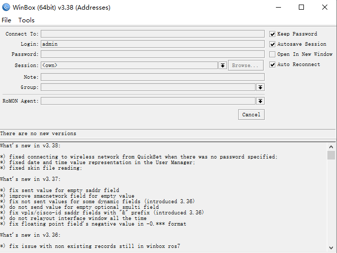Enable Open In New Window checkbox

tap(272, 54)
